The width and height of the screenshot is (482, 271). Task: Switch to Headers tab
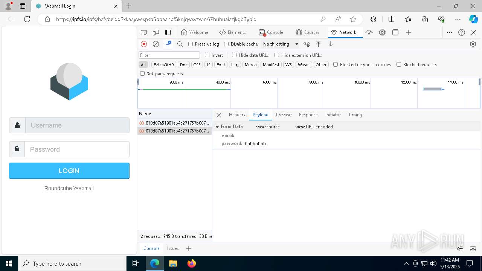pos(237,115)
